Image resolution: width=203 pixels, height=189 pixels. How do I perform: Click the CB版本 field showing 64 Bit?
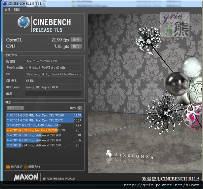pos(53,81)
